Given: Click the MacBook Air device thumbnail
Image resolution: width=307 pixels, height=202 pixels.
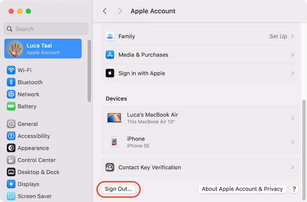Looking at the screenshot, I should 114,118.
